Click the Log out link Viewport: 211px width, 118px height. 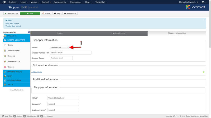point(50,116)
